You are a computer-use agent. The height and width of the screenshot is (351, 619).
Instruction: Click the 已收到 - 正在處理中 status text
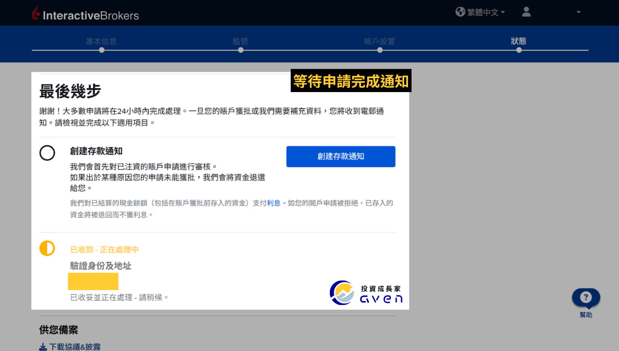click(104, 250)
